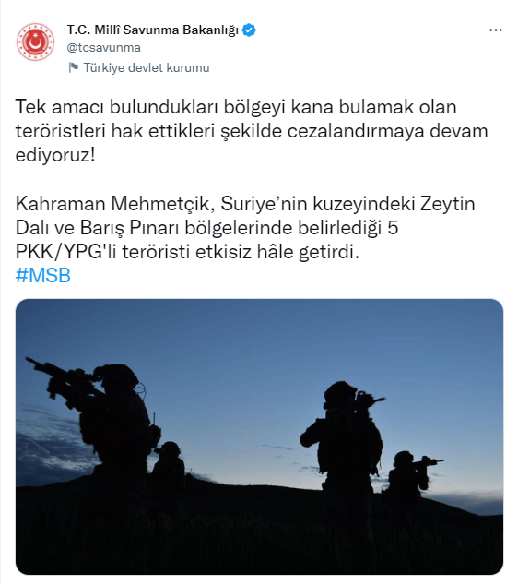Click the word ediyoruz! in the tweet
Image resolution: width=518 pixels, height=585 pixels.
click(55, 155)
